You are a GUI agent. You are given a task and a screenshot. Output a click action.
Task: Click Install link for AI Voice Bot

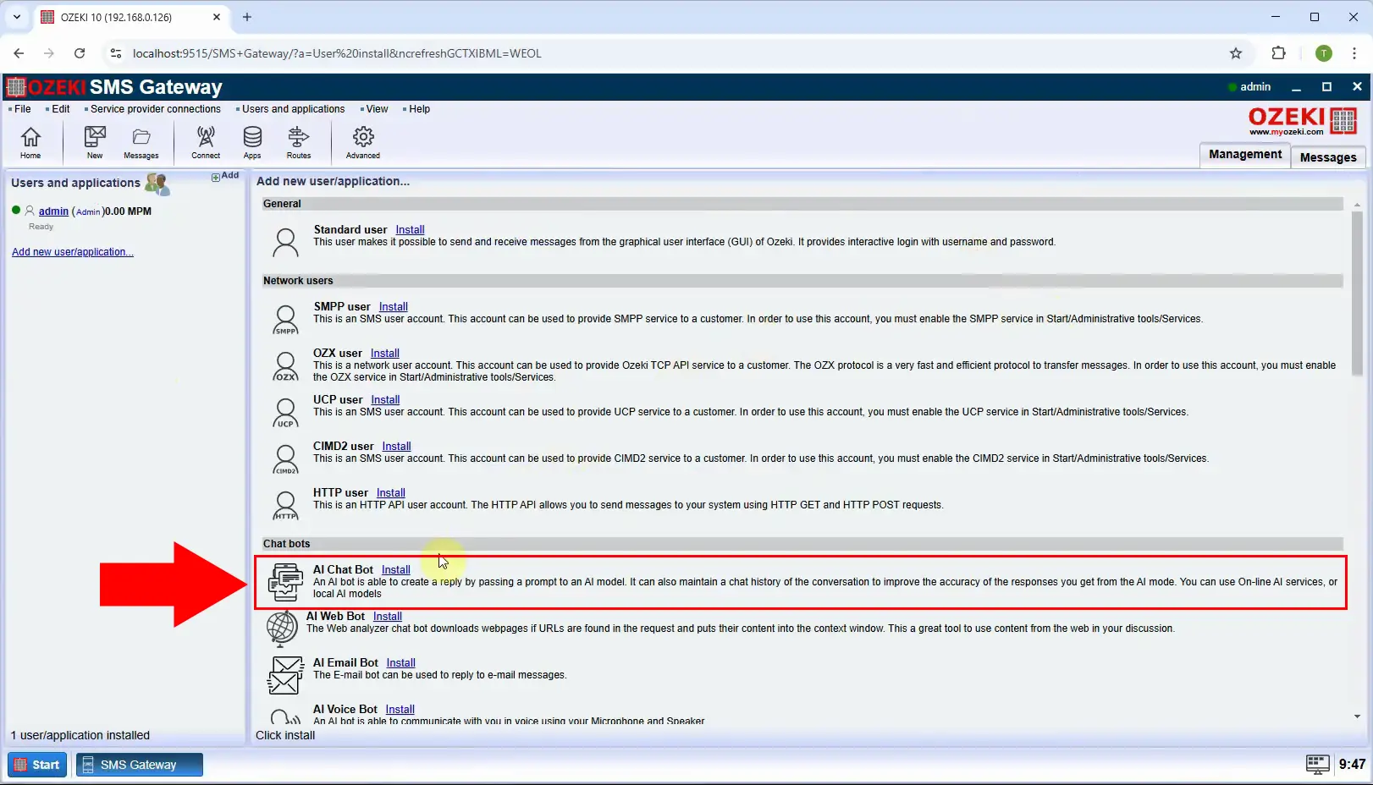(x=400, y=710)
